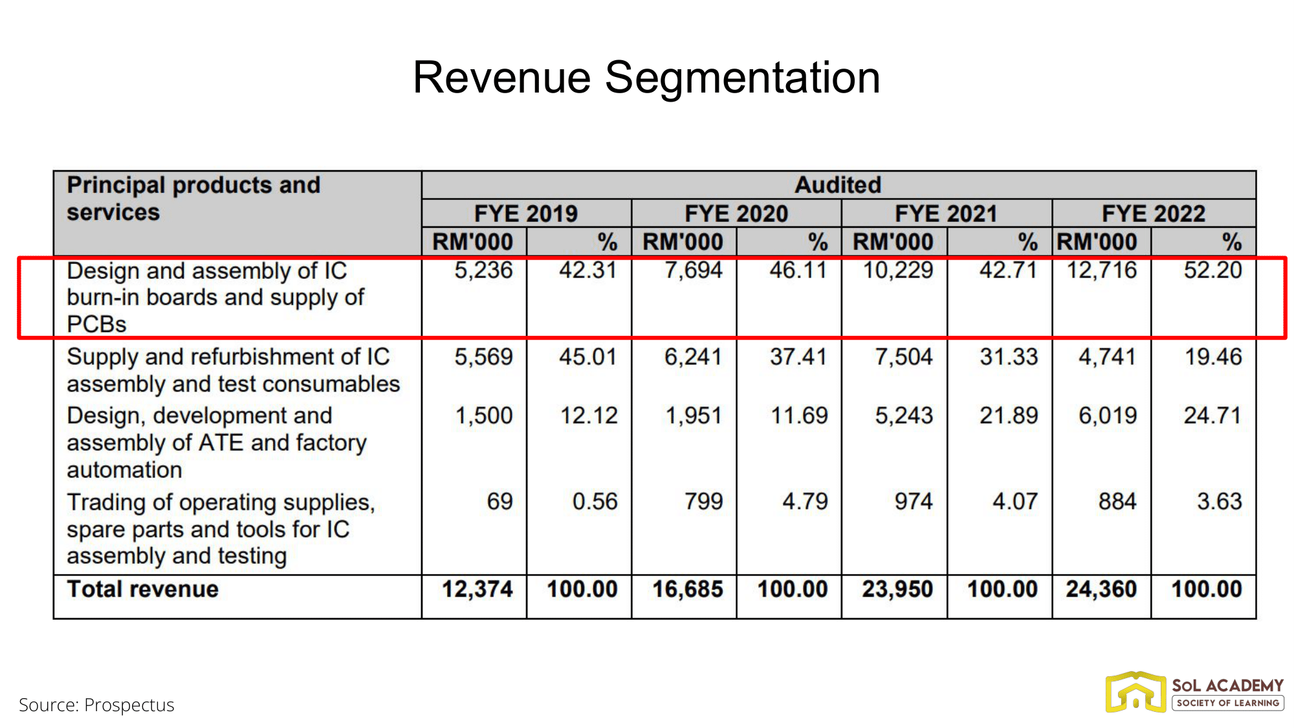Select the FYE 2019 column header
This screenshot has width=1294, height=728.
[525, 214]
